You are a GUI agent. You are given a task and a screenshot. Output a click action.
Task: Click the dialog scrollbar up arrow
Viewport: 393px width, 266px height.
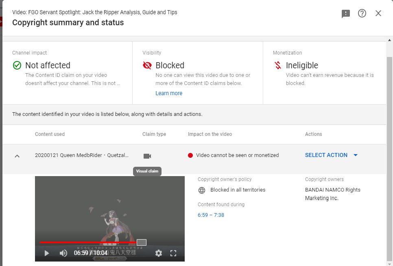[389, 40]
